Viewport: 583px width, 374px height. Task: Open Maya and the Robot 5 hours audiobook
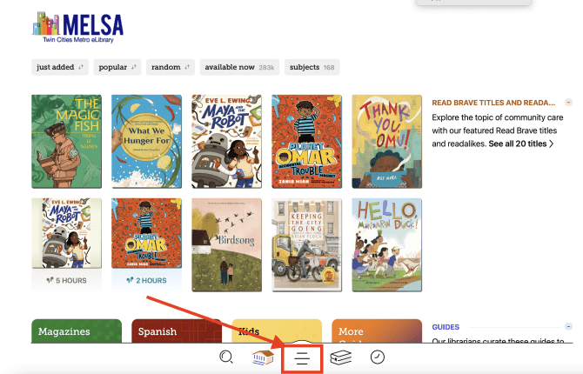[66, 233]
